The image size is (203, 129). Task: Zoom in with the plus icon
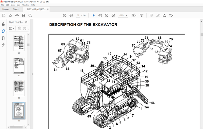coord(113,15)
